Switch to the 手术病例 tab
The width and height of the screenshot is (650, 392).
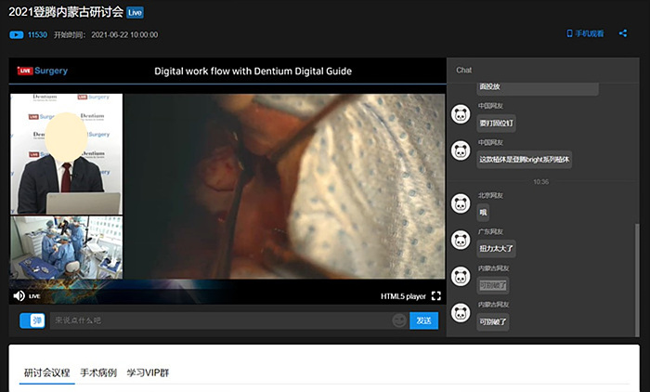pyautogui.click(x=98, y=372)
